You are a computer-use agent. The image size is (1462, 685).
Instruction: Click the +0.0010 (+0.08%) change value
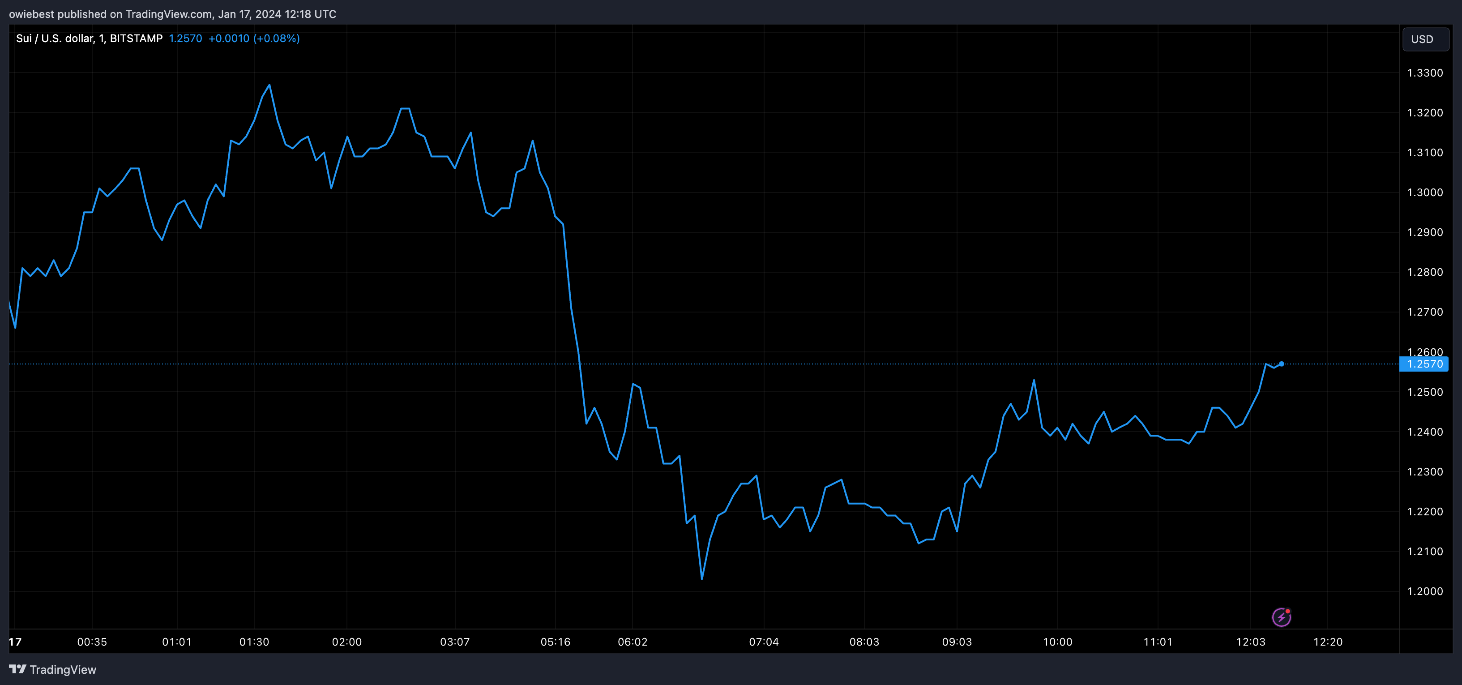point(254,38)
